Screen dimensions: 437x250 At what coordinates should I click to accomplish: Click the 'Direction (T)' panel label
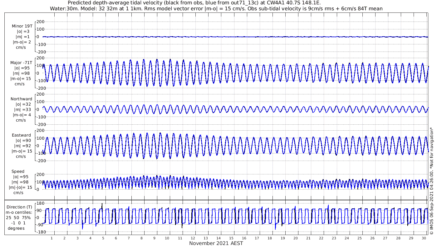(19, 207)
